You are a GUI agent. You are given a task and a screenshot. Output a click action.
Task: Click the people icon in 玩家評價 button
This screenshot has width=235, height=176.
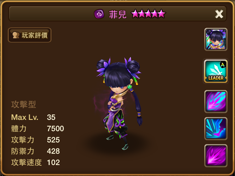click(x=16, y=35)
